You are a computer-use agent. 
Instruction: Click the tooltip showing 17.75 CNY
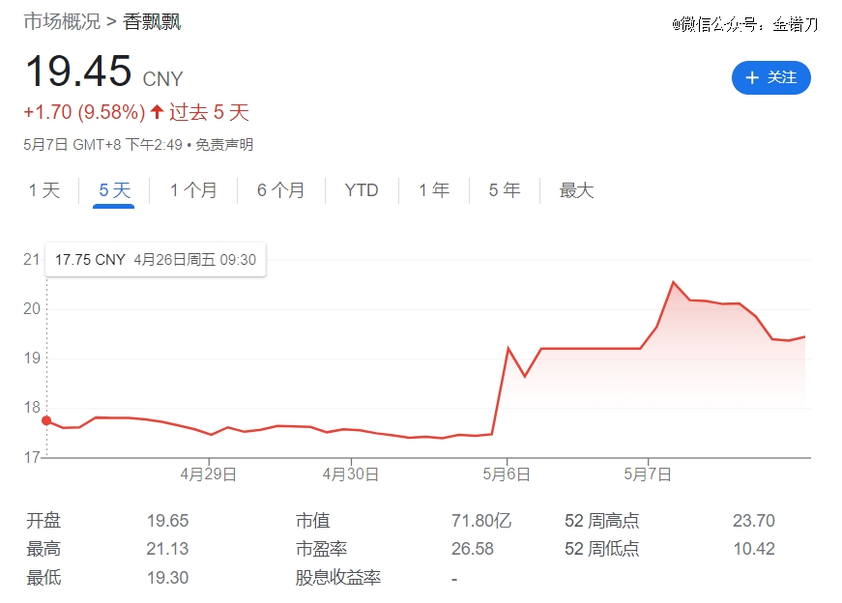pos(156,260)
